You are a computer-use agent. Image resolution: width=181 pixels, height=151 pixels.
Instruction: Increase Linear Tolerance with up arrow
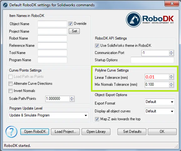(171, 76)
